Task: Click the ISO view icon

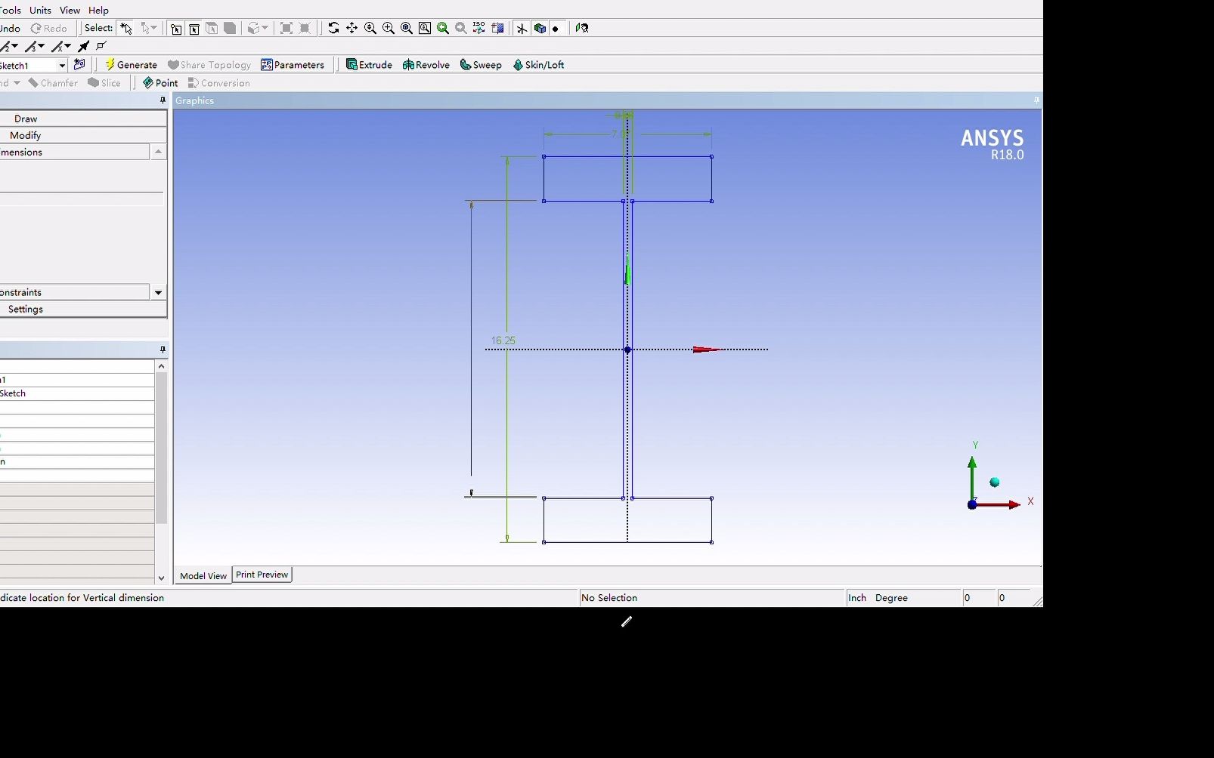Action: tap(478, 28)
